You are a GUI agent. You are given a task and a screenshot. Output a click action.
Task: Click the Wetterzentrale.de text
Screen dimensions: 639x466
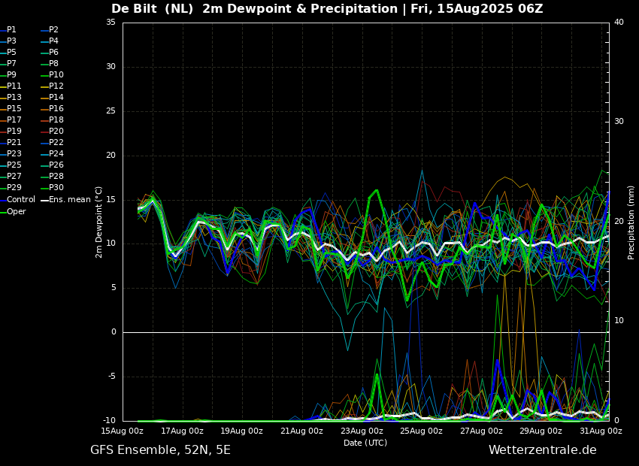543,450
